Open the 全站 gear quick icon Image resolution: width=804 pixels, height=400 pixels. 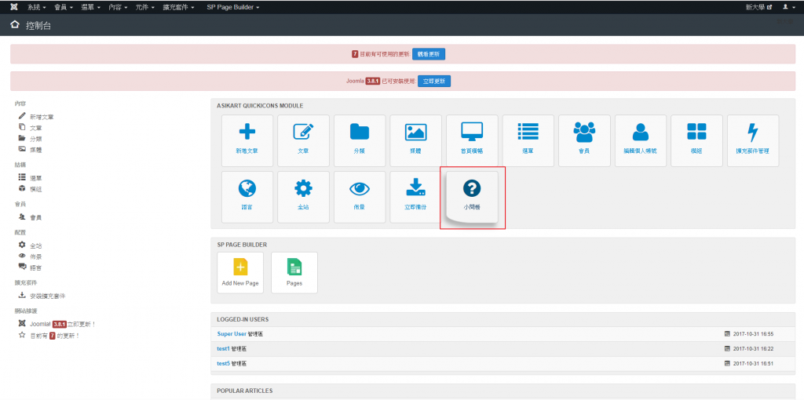pos(302,196)
